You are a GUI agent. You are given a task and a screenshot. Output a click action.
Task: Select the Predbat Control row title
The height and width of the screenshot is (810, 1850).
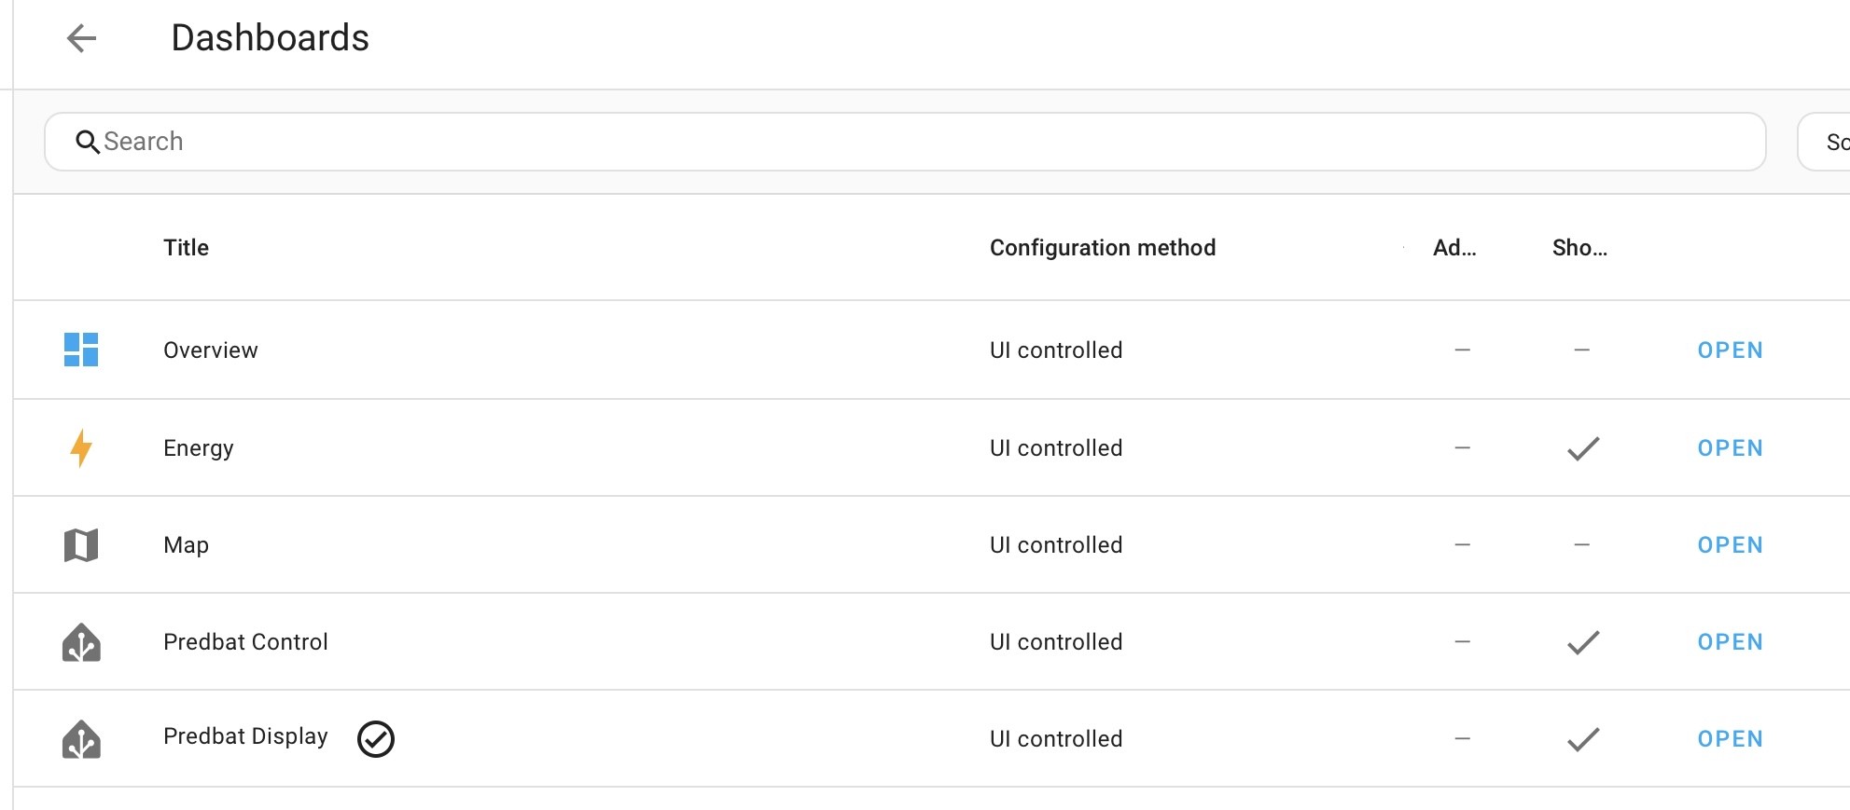pyautogui.click(x=245, y=642)
